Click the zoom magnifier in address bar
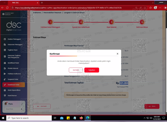Screen dimensions: 167x122 [136, 8]
